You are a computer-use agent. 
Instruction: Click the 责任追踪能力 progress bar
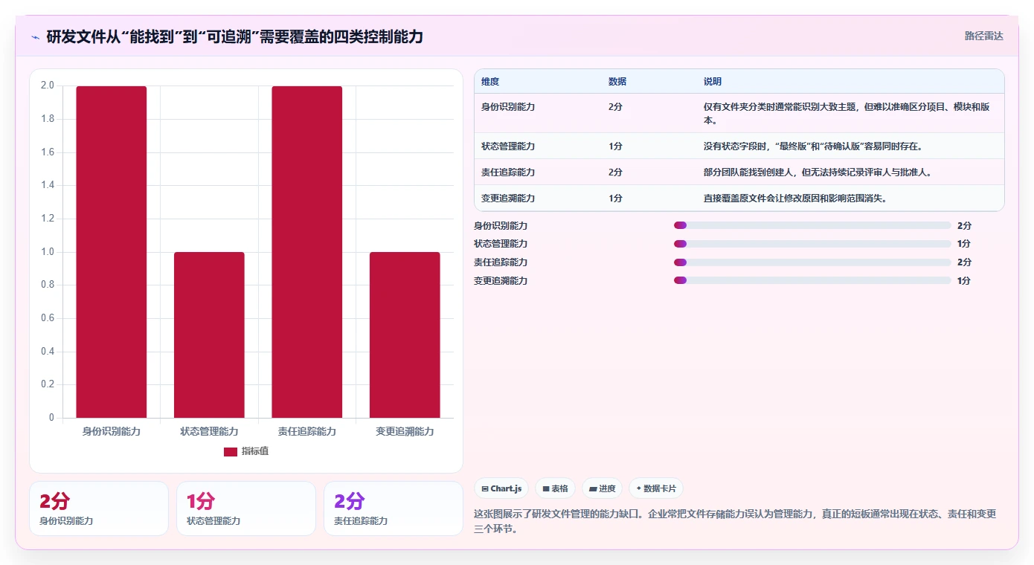click(x=812, y=262)
